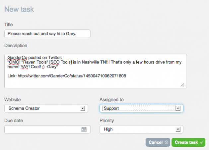Viewport: 209px width, 150px height.
Task: Expand the Priority dropdown arrow
Action: tap(178, 129)
